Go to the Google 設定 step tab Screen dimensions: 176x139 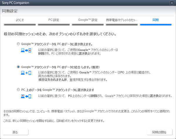click(88, 20)
